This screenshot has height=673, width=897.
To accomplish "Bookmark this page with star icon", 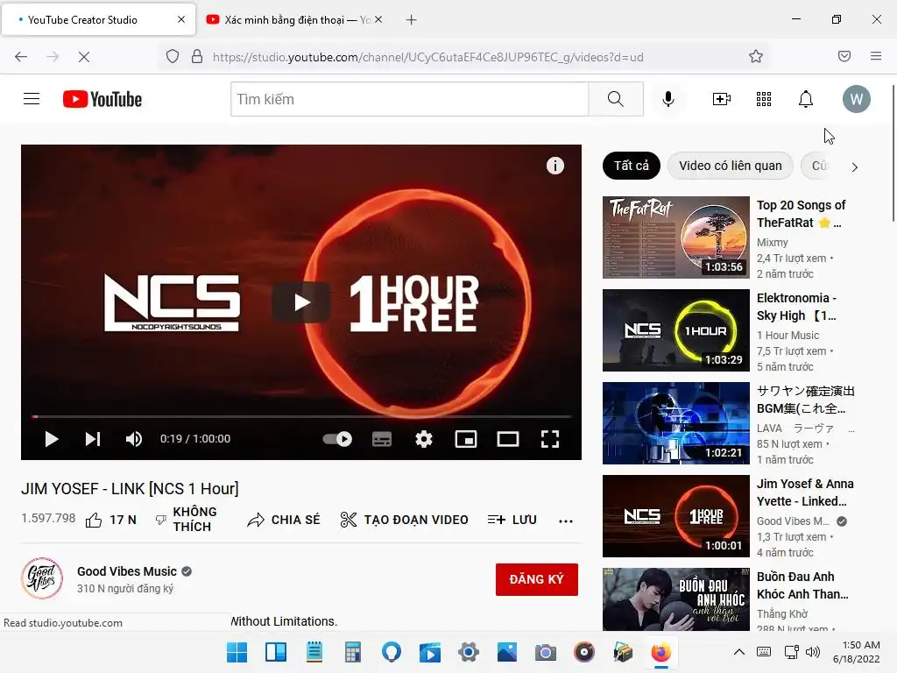I will point(756,56).
